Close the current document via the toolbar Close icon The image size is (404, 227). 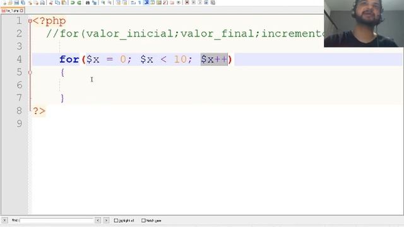30,3
